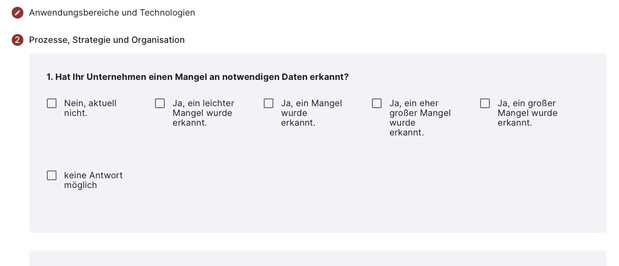The height and width of the screenshot is (266, 619).
Task: Click the question heading about Mangel an Daten
Action: point(197,77)
